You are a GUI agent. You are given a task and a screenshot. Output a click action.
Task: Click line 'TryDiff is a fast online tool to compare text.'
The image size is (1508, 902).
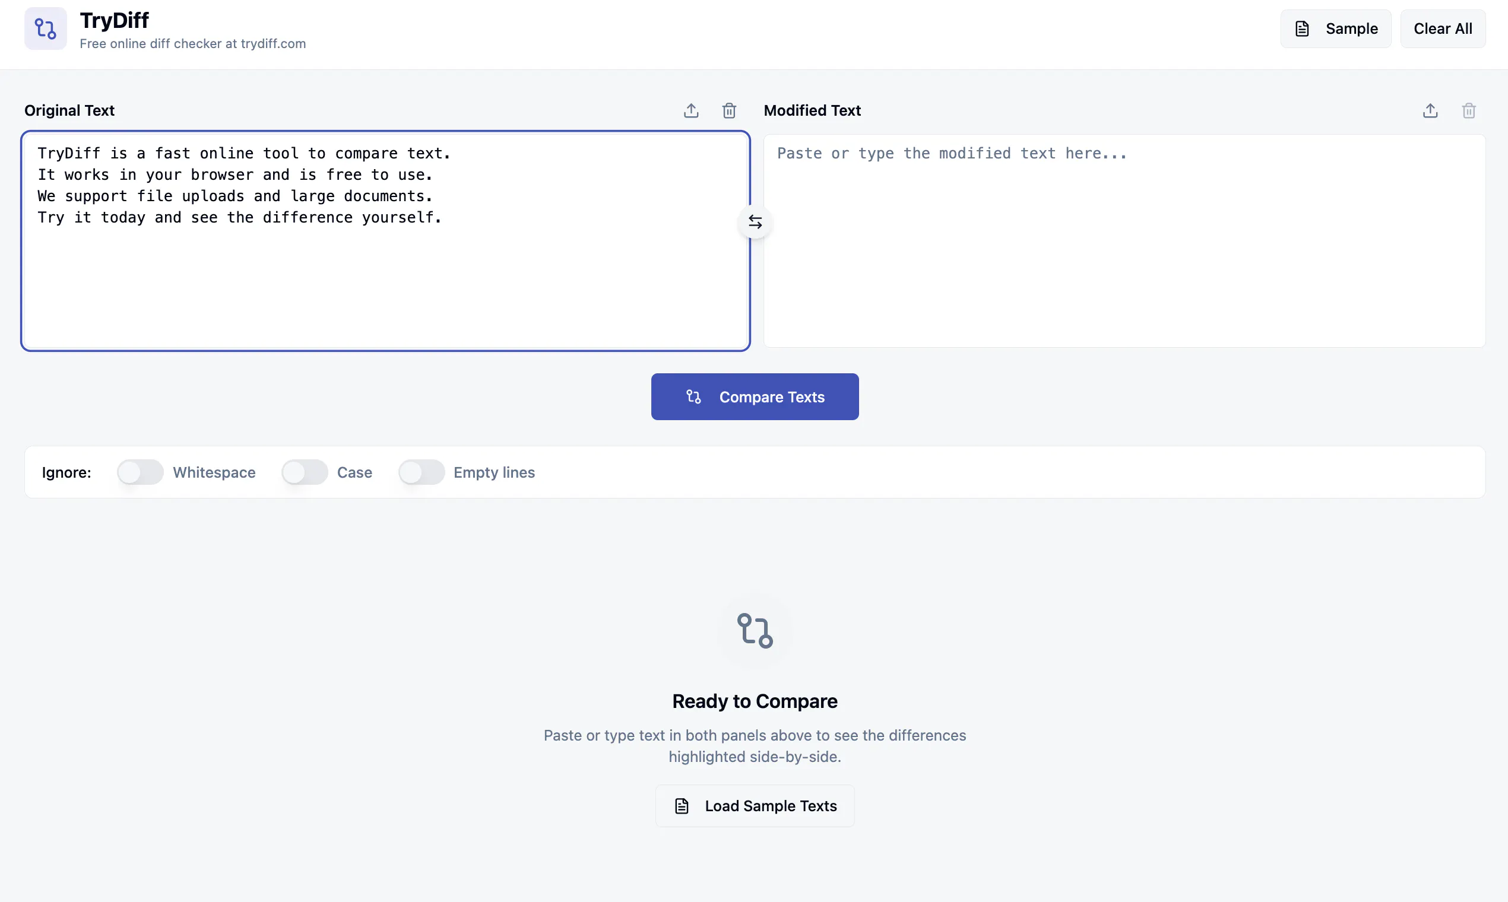[x=245, y=154]
